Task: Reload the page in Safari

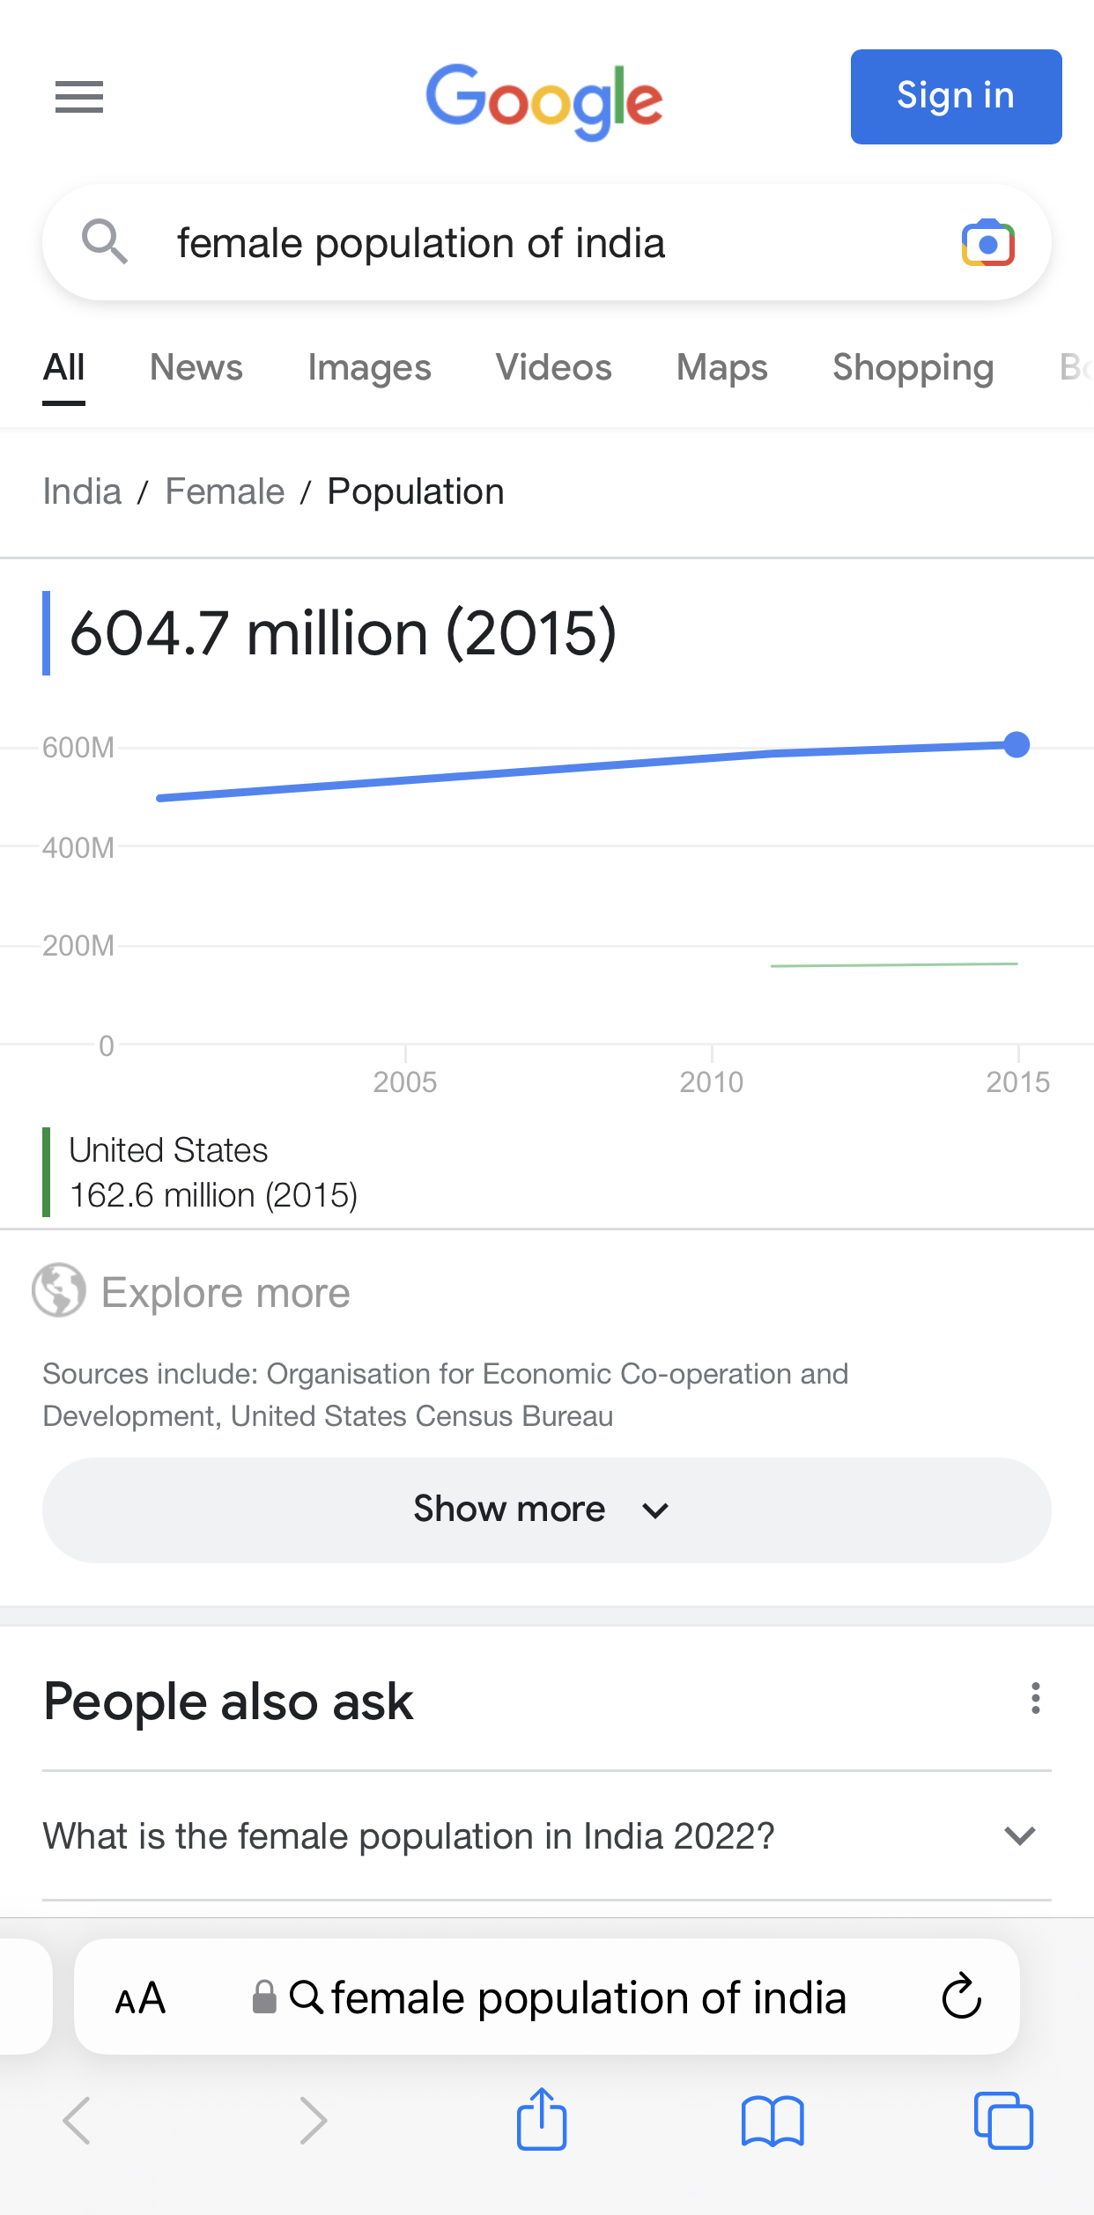Action: (962, 1996)
